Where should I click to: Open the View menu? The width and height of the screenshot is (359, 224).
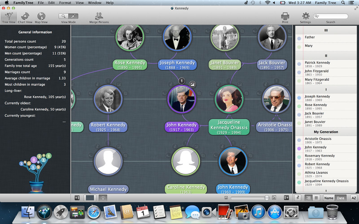pos(80,3)
